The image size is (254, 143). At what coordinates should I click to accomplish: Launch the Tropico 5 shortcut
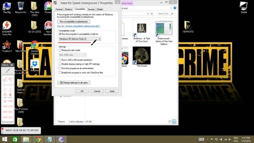(7, 46)
